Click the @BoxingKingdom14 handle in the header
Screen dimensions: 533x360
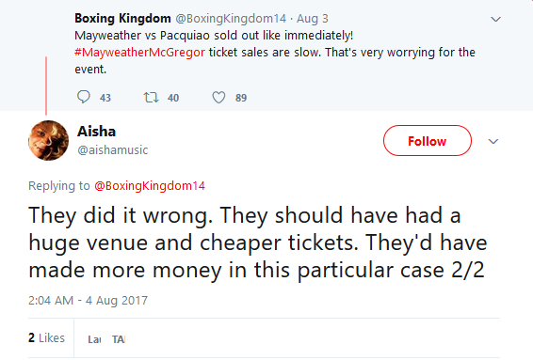coord(231,18)
